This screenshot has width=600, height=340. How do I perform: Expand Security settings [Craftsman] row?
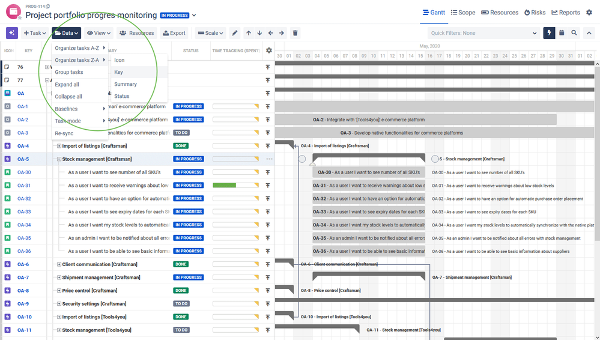click(x=59, y=303)
